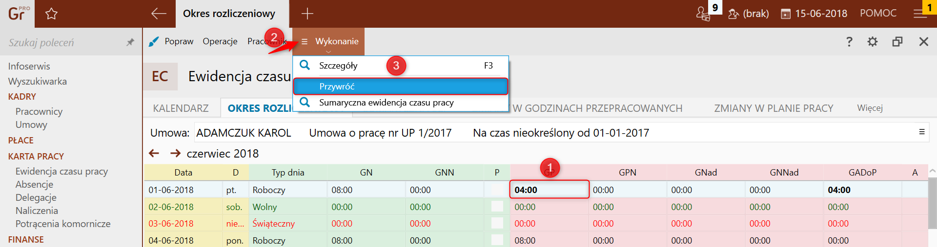Image resolution: width=937 pixels, height=247 pixels.
Task: Open Pracownicy in the sidebar
Action: pos(39,111)
